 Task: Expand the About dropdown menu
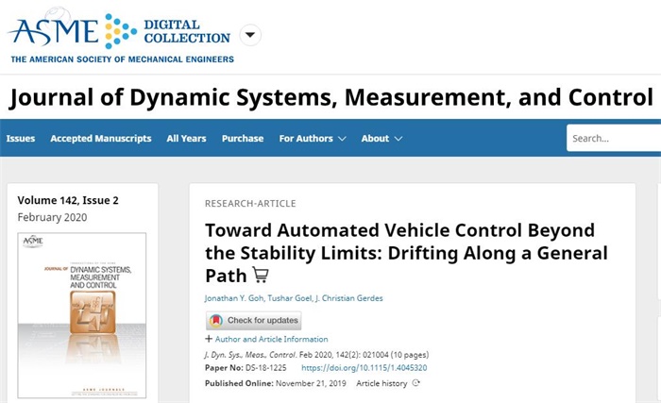(x=381, y=138)
